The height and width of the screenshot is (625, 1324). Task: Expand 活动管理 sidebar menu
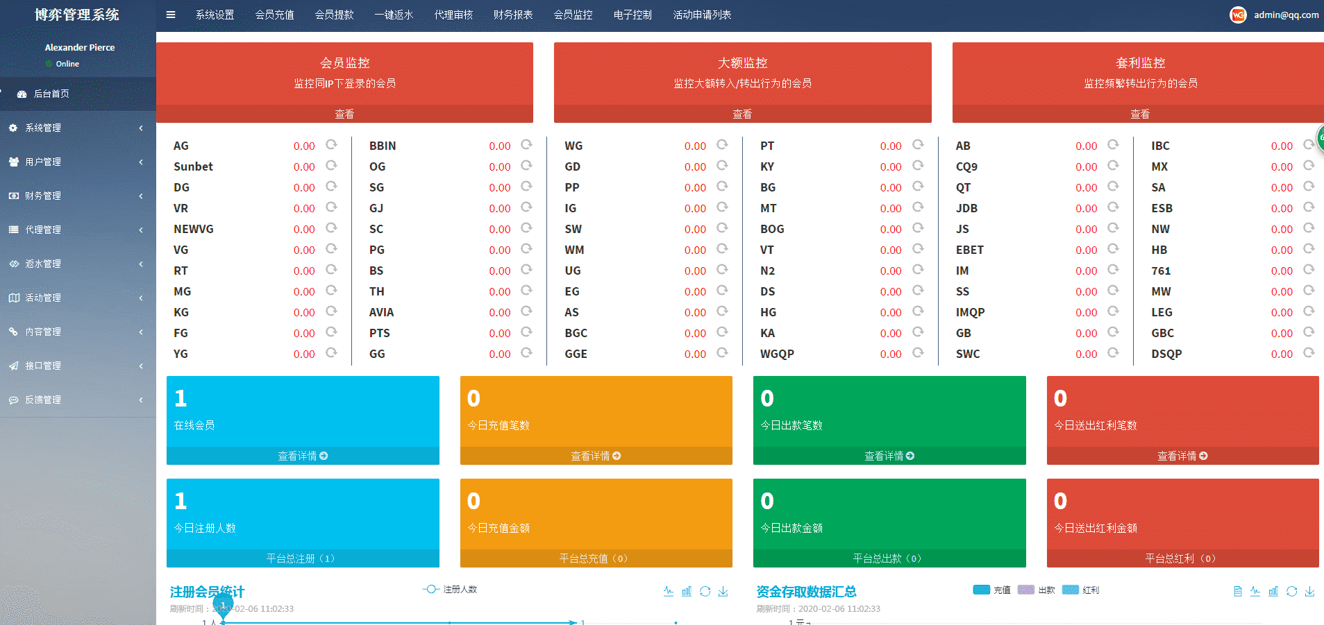[78, 298]
